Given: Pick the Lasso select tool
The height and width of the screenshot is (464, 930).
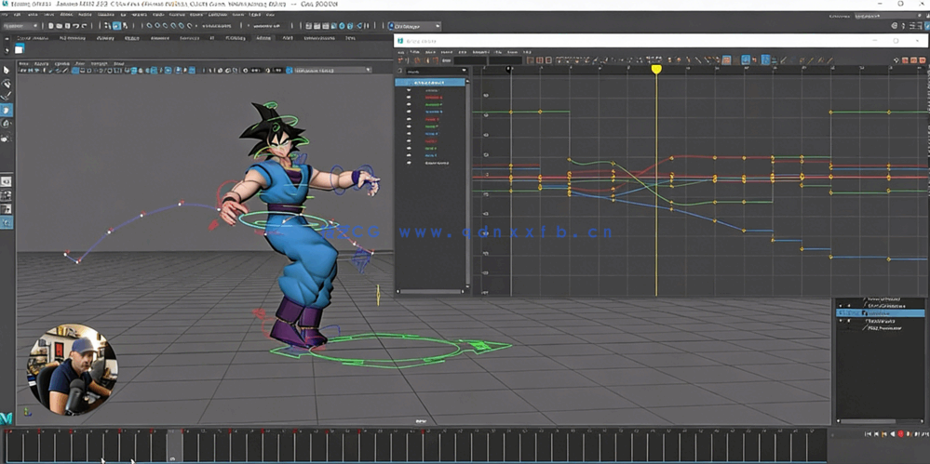Looking at the screenshot, I should 7,83.
